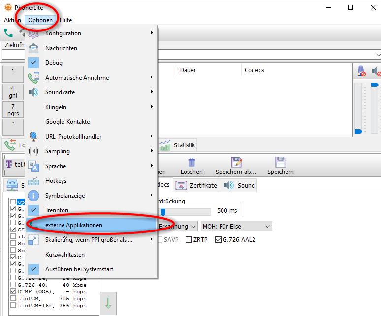Switch to the Zertifikate tab
Screen dimensions: 381x316
click(x=196, y=185)
